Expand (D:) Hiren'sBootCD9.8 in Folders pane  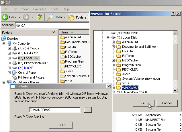(x=9, y=63)
